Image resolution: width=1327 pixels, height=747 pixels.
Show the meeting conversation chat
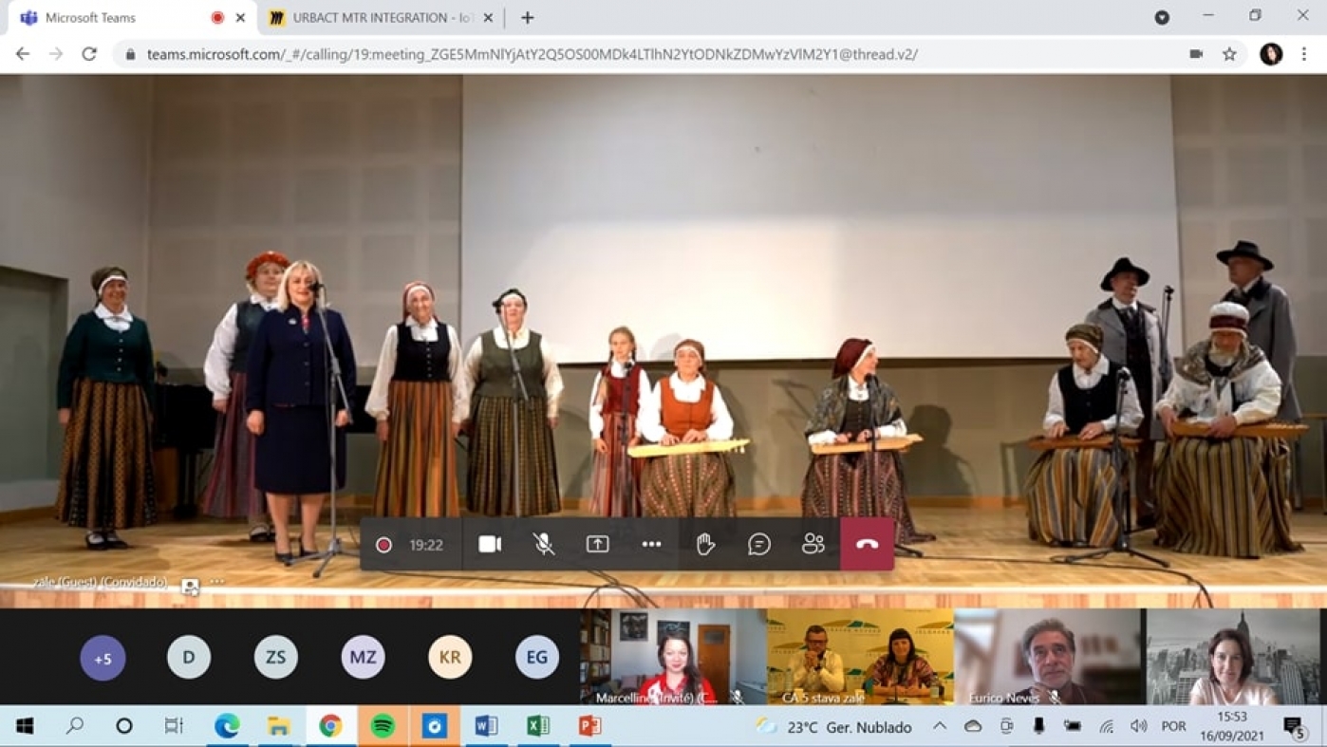(x=759, y=544)
